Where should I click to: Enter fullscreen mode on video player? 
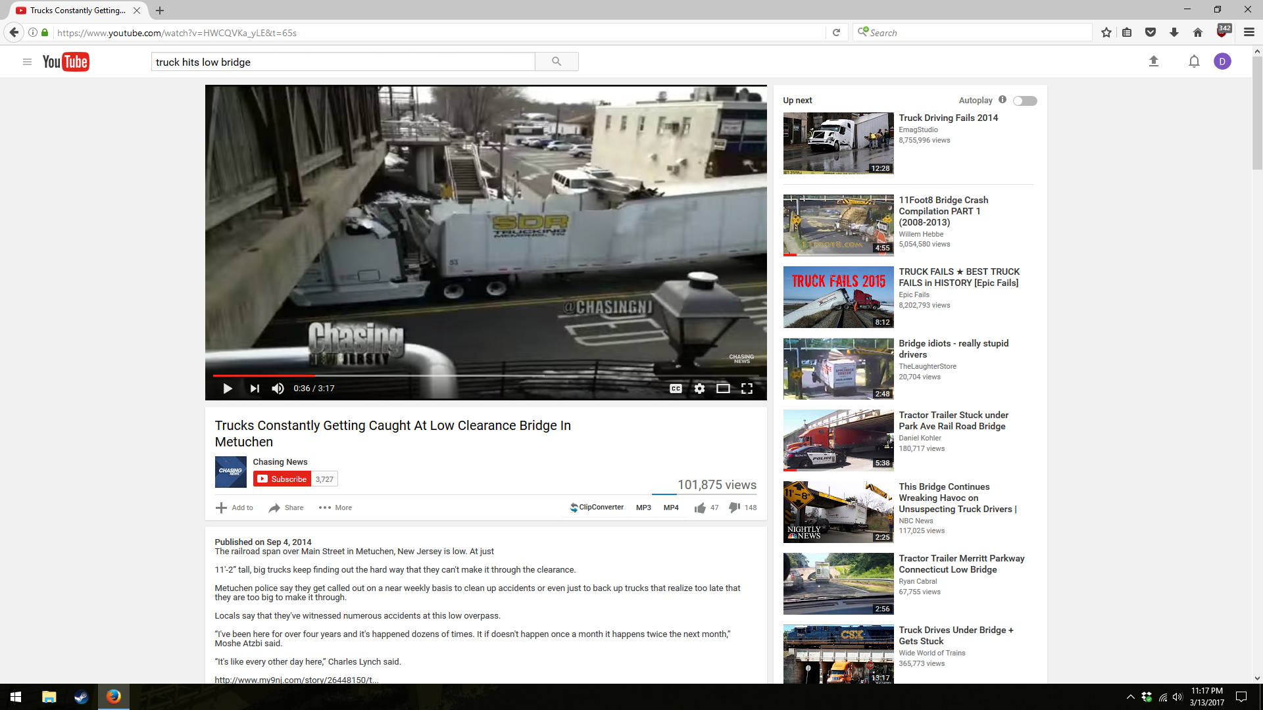pos(747,389)
